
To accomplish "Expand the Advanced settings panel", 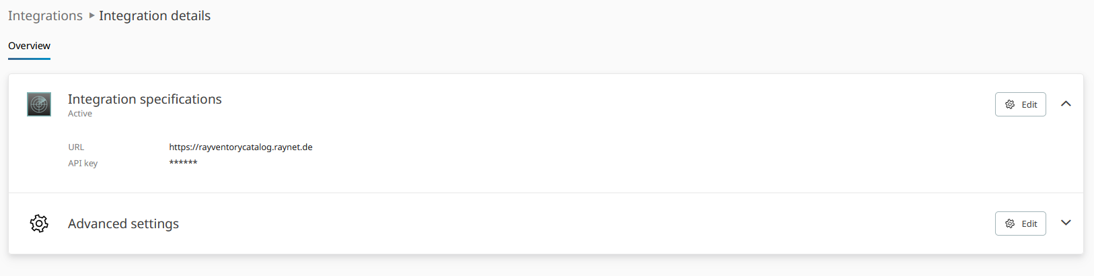I will point(1066,223).
